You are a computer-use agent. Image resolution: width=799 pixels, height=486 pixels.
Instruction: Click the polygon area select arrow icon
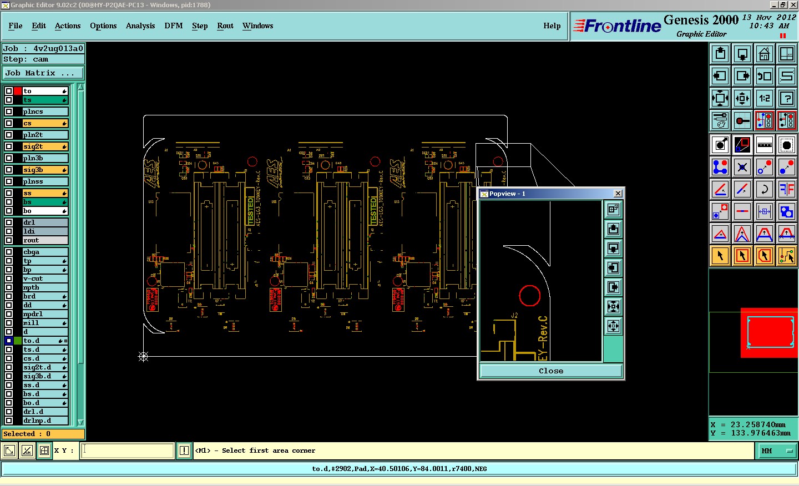pyautogui.click(x=765, y=256)
